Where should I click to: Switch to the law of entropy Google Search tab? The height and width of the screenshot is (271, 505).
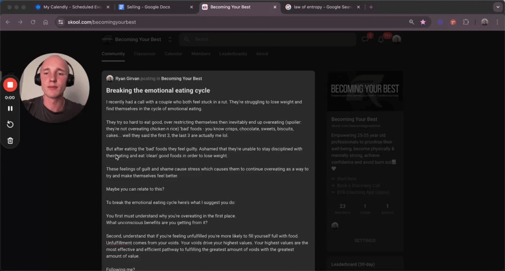point(323,7)
